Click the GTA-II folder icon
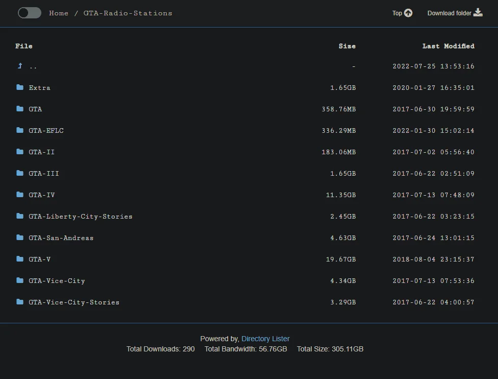Screen dimensions: 498x379 coord(20,152)
